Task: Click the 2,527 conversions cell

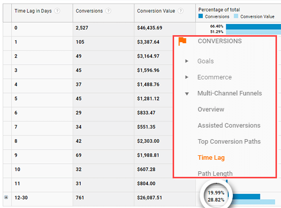Action: pos(82,28)
